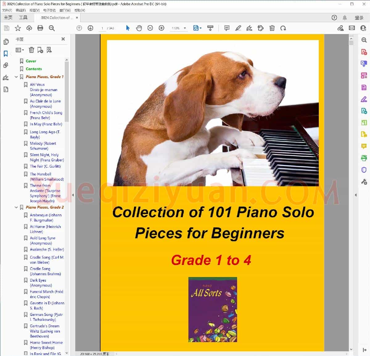The width and height of the screenshot is (370, 356).
Task: Select the Contents bookmark
Action: tap(34, 69)
